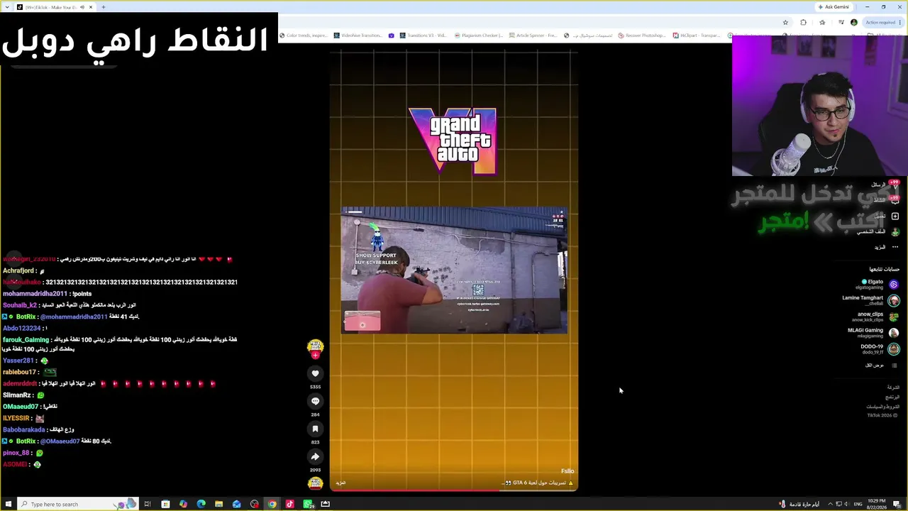Open Chrome from the taskbar
This screenshot has height=511, width=908.
point(272,504)
